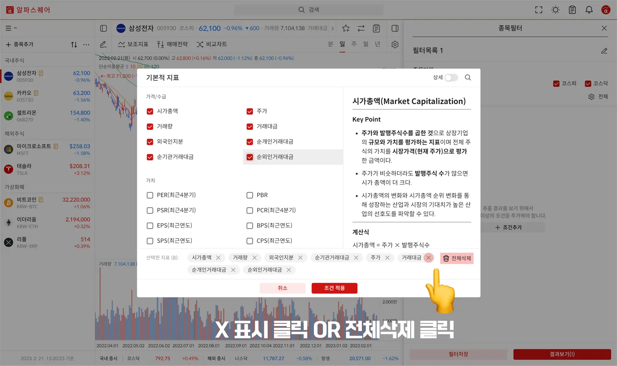Image resolution: width=617 pixels, height=366 pixels.
Task: Click the 취소 cancel button
Action: 283,288
